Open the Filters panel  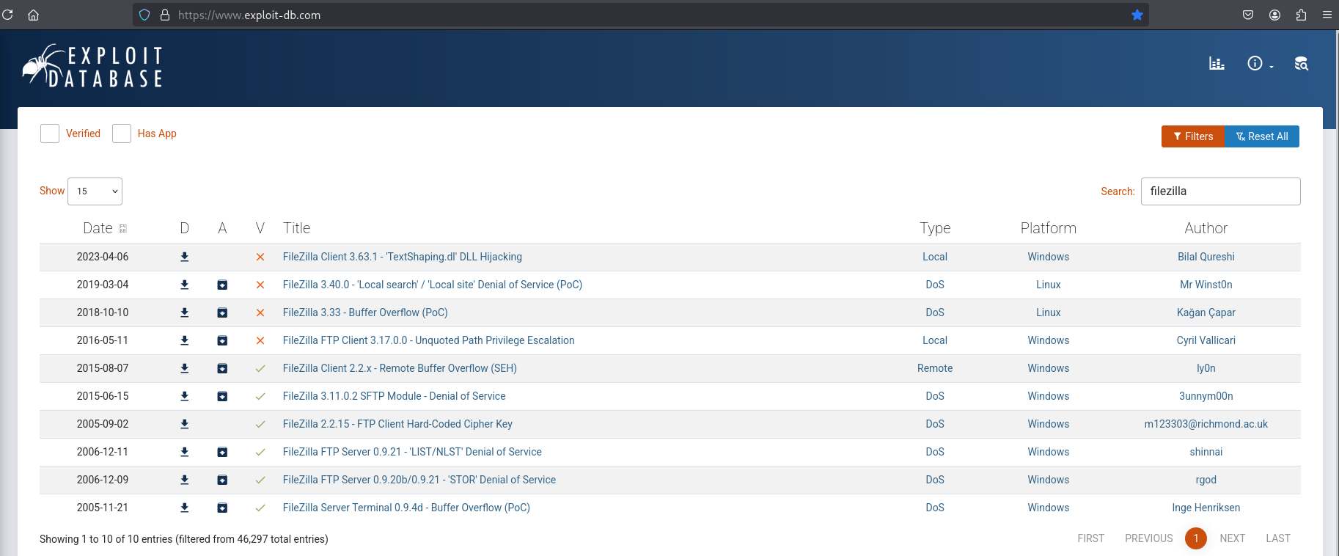point(1193,136)
